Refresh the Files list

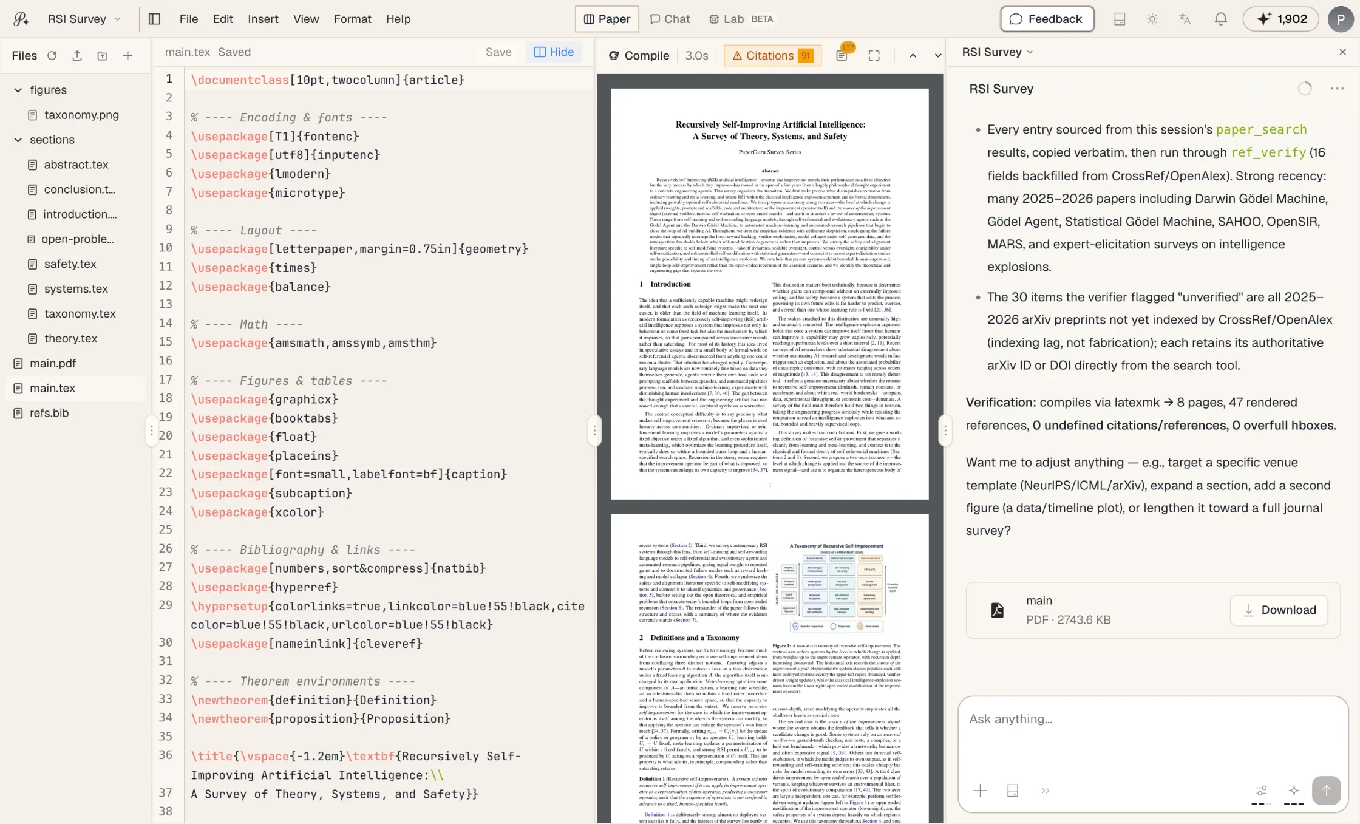point(52,55)
